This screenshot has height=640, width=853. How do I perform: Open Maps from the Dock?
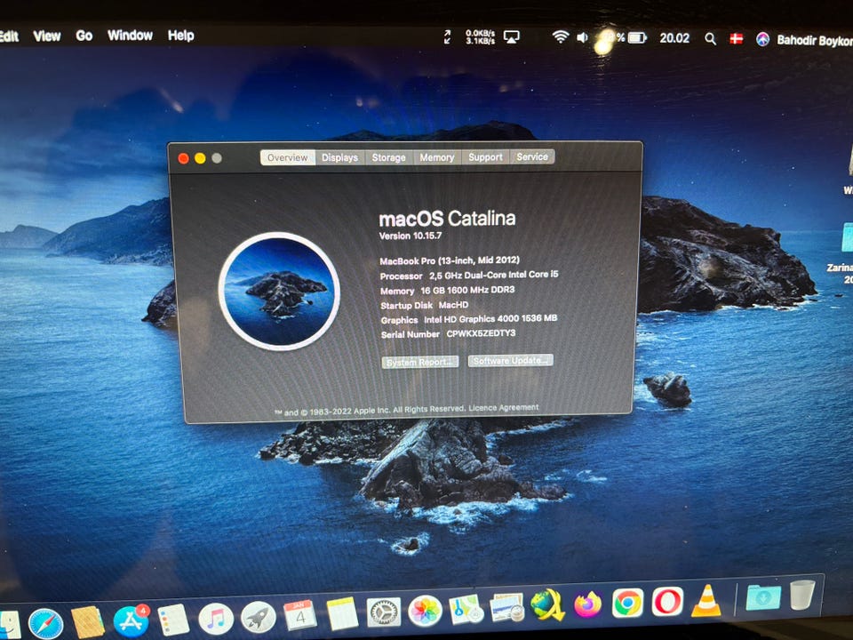[x=466, y=609]
